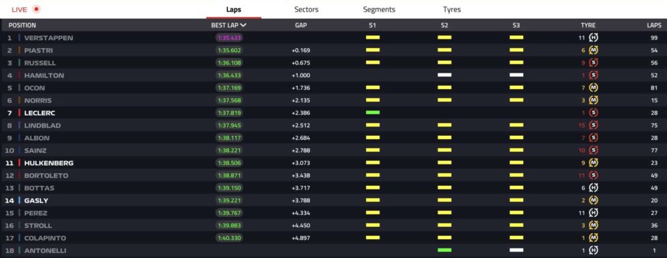Screen dimensions: 667x258
Task: Click Verstappen's purple 1:35.433 best lap
Action: (229, 38)
